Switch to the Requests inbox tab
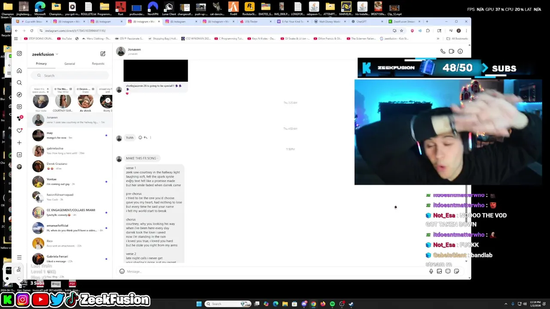The width and height of the screenshot is (550, 309). (98, 64)
